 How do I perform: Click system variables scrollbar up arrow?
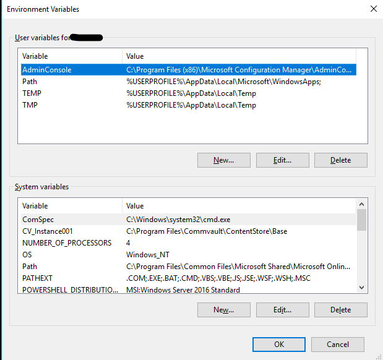coord(362,204)
